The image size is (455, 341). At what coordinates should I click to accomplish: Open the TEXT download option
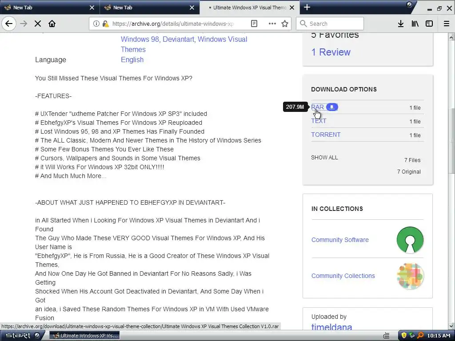pos(319,121)
